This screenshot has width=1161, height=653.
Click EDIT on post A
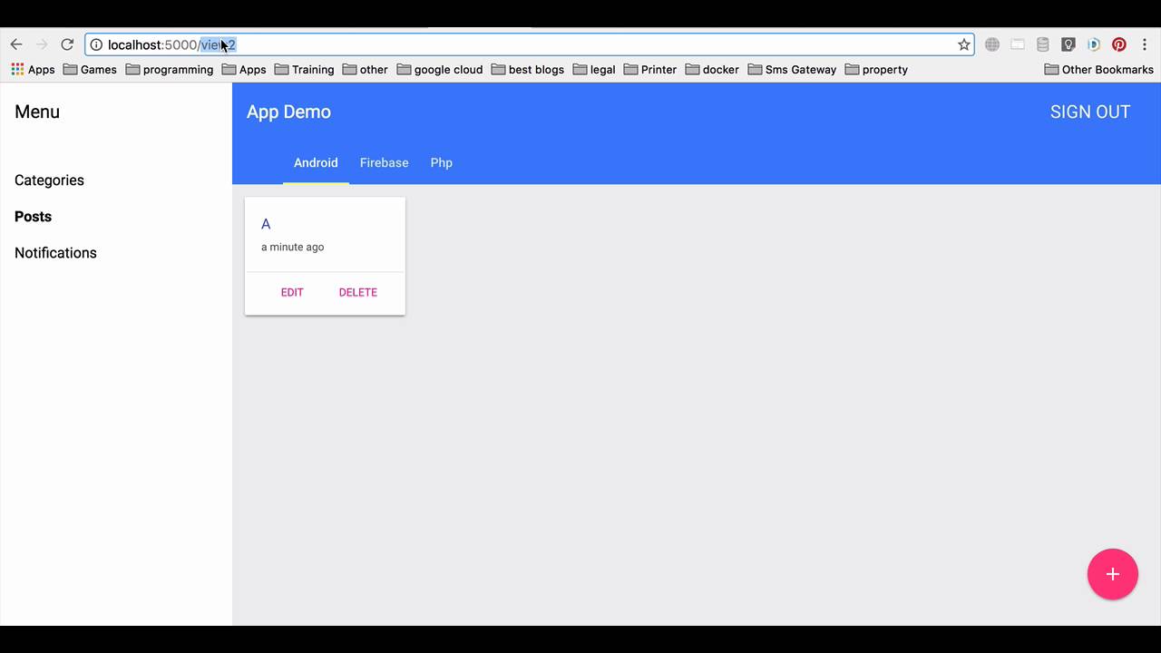(292, 292)
